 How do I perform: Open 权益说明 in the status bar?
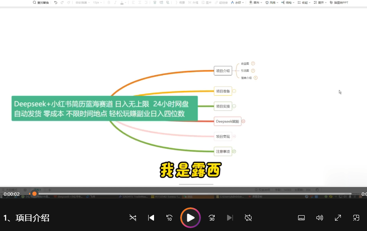pos(262,190)
